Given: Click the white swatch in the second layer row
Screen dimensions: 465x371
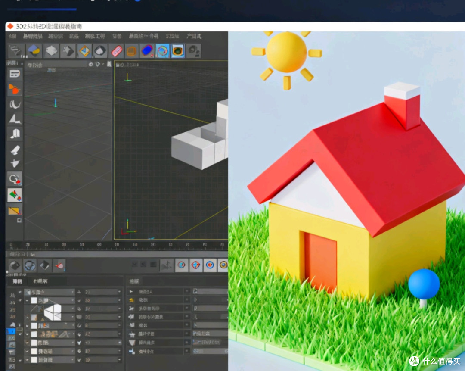Looking at the screenshot, I should [x=34, y=300].
